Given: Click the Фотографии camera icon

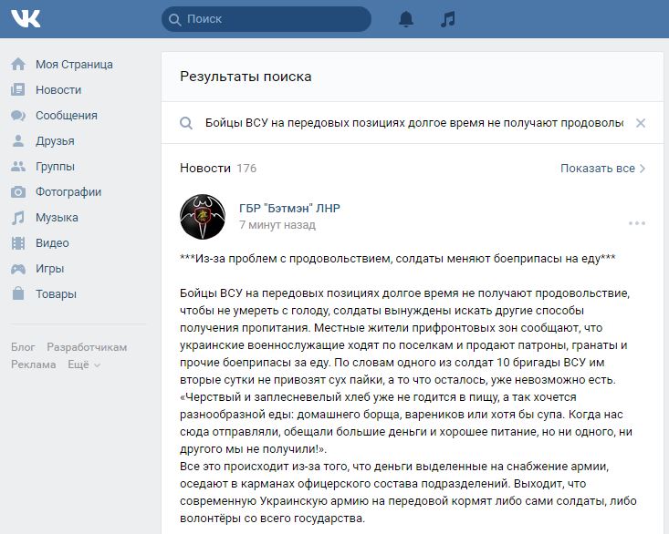Looking at the screenshot, I should click(17, 192).
